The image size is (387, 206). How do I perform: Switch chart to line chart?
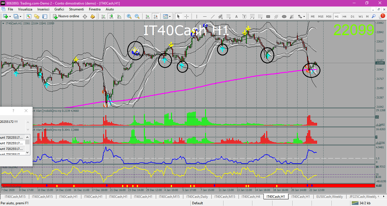coord(119,16)
